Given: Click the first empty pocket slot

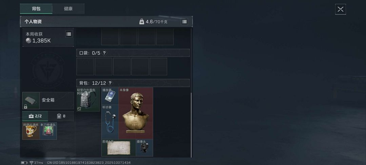Looking at the screenshot, I should (x=85, y=67).
